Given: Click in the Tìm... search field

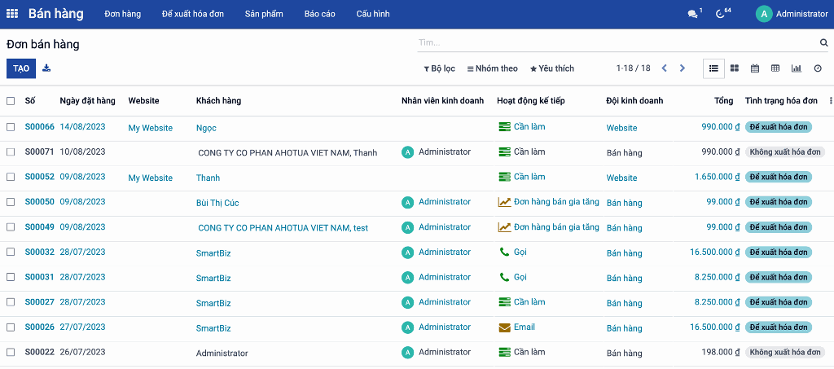Looking at the screenshot, I should click(x=617, y=42).
